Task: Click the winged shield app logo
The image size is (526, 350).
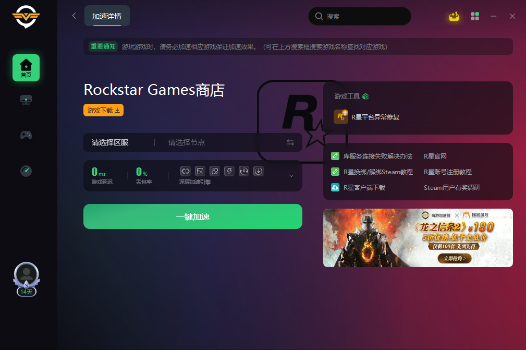Action: pos(26,17)
